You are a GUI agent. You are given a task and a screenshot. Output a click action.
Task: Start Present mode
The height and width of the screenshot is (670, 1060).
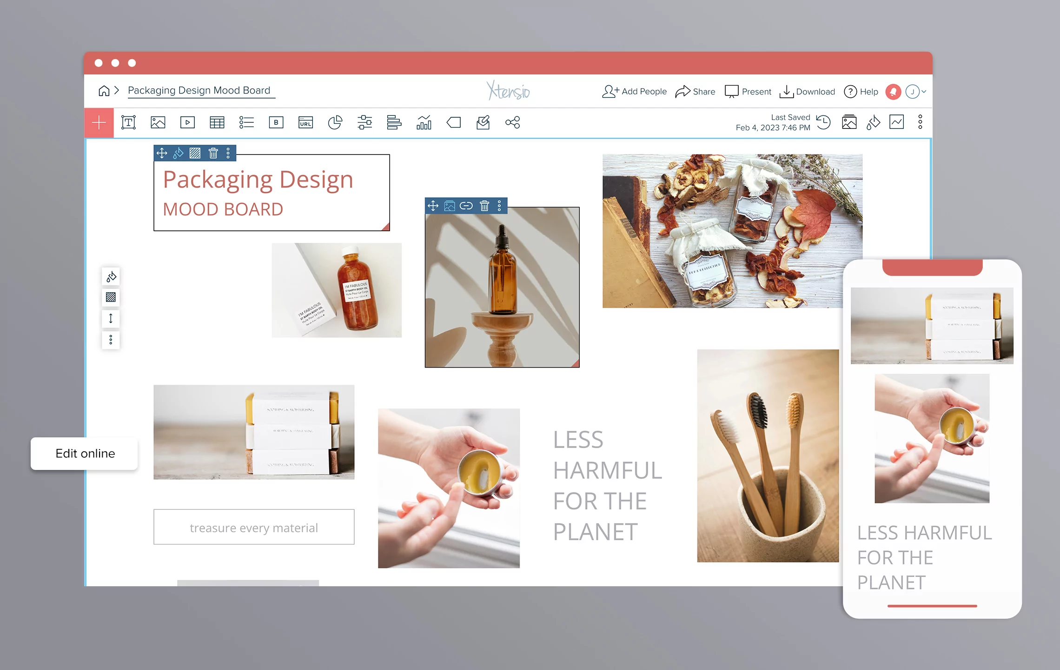[x=748, y=92]
